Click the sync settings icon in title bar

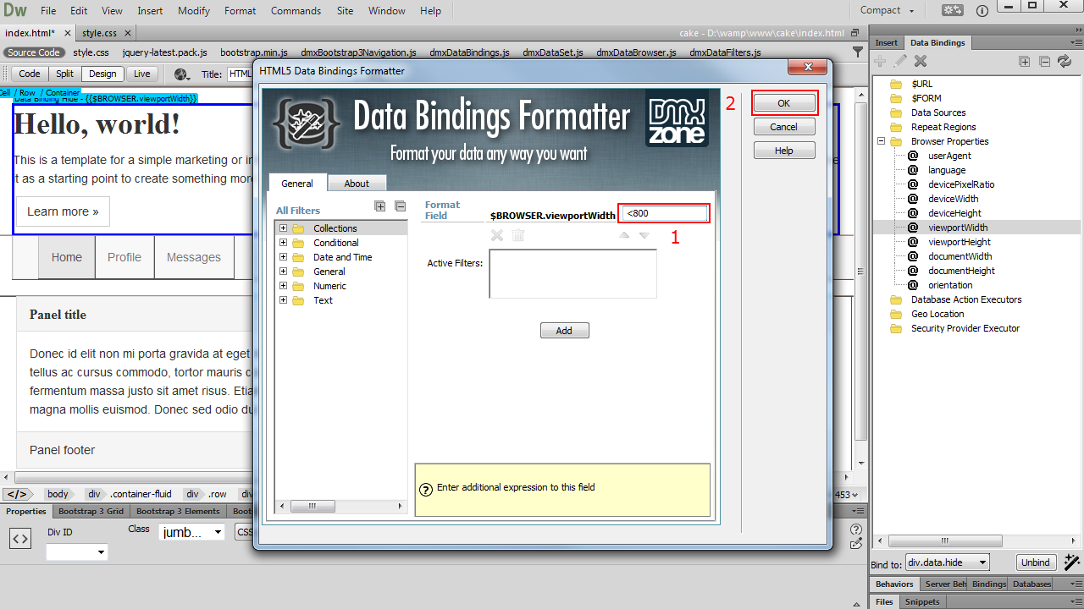point(953,10)
